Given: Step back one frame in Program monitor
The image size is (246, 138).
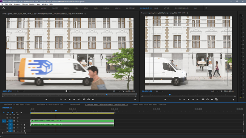Looking at the screenshot, I should (184, 99).
